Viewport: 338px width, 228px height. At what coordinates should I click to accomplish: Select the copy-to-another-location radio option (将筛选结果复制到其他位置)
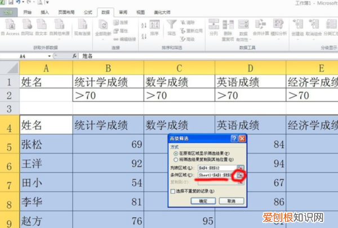[176, 160]
